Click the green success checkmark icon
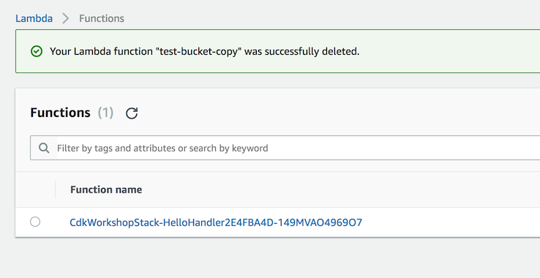 [37, 51]
